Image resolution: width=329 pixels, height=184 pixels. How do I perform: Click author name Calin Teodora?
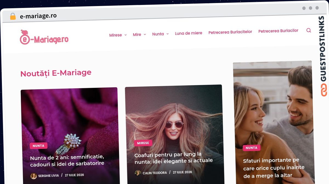(155, 173)
